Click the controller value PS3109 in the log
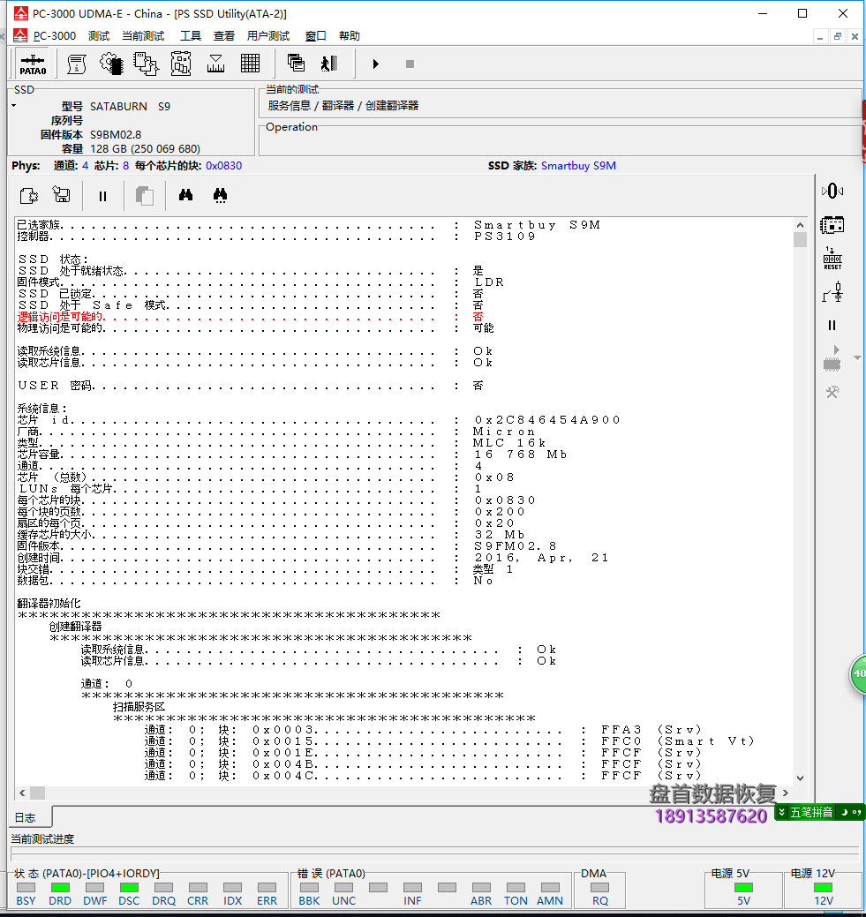The width and height of the screenshot is (866, 917). 505,237
